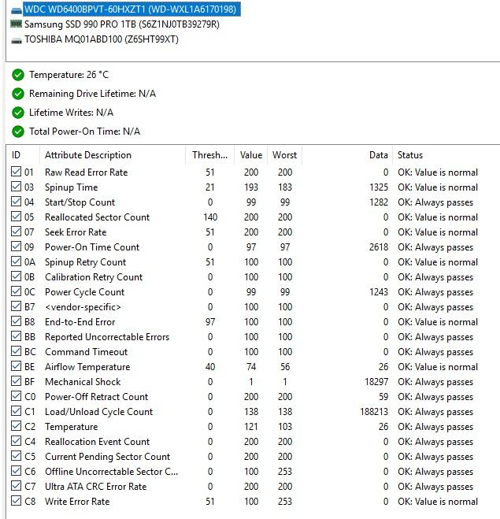This screenshot has height=519, width=500.
Task: Sort by the Data column header
Action: pyautogui.click(x=347, y=155)
